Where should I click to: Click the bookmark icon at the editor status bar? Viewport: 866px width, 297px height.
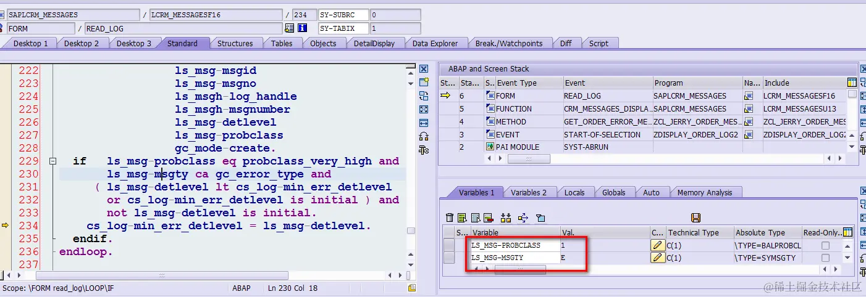tap(411, 288)
